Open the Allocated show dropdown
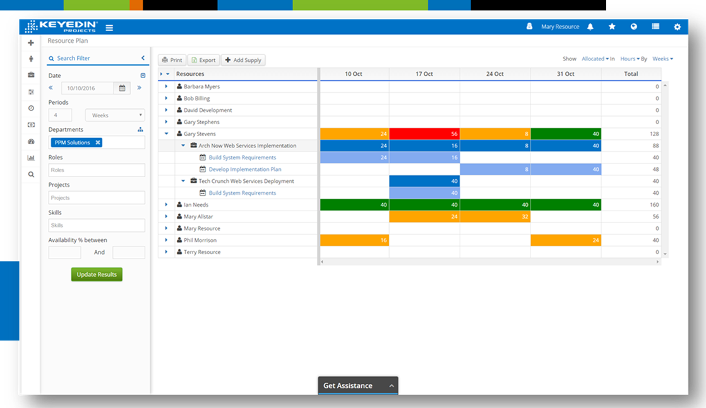The height and width of the screenshot is (408, 706). pyautogui.click(x=595, y=59)
